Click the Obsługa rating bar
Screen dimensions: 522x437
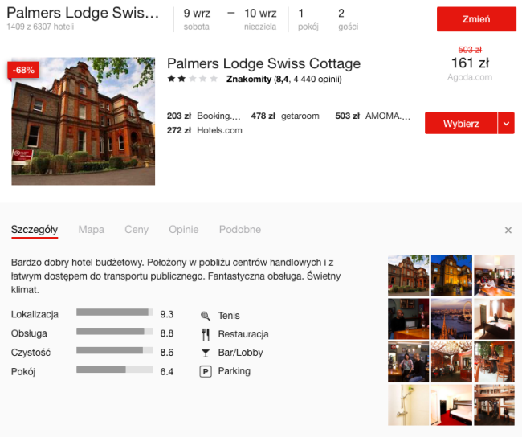pos(115,331)
